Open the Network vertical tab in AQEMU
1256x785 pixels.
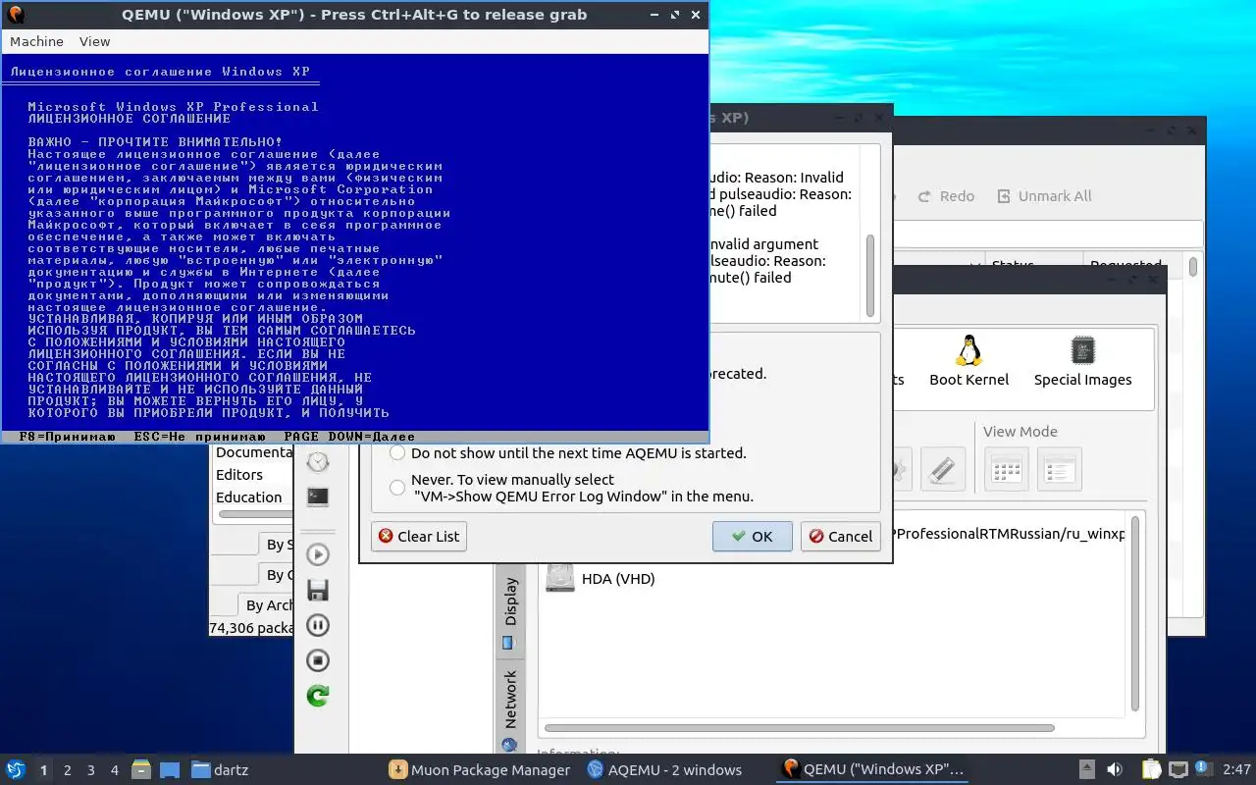coord(510,710)
